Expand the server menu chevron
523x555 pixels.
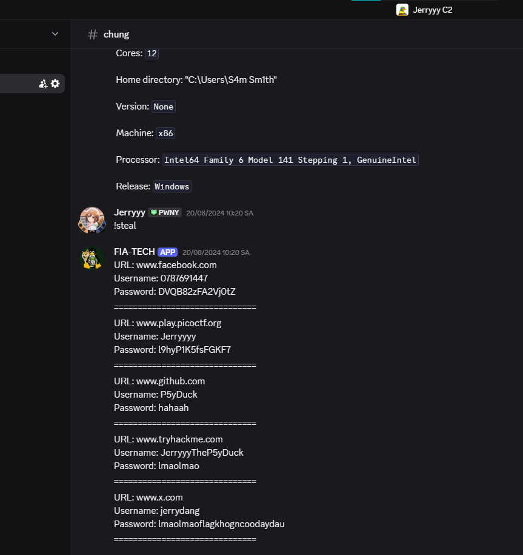55,34
